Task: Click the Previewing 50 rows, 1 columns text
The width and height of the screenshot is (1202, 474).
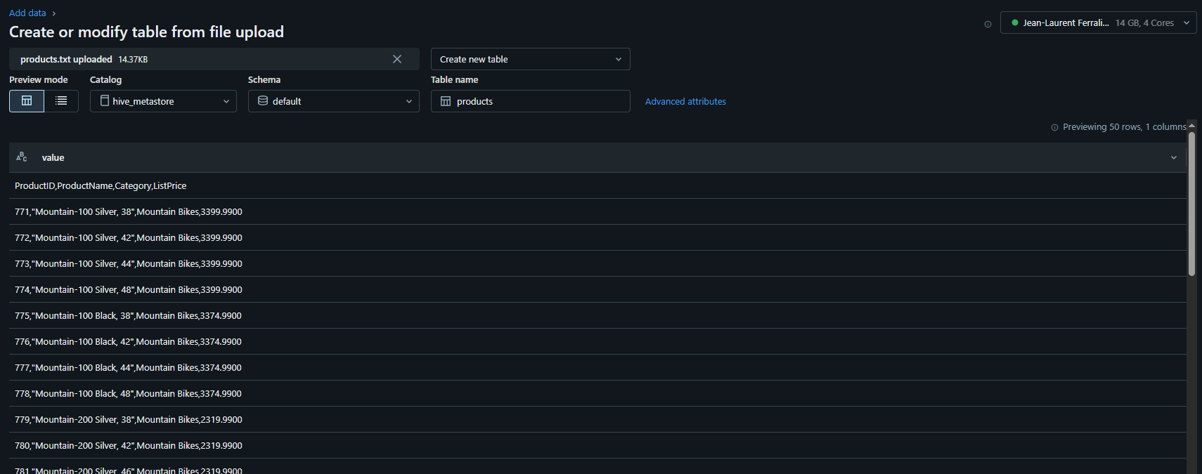Action: [1124, 127]
